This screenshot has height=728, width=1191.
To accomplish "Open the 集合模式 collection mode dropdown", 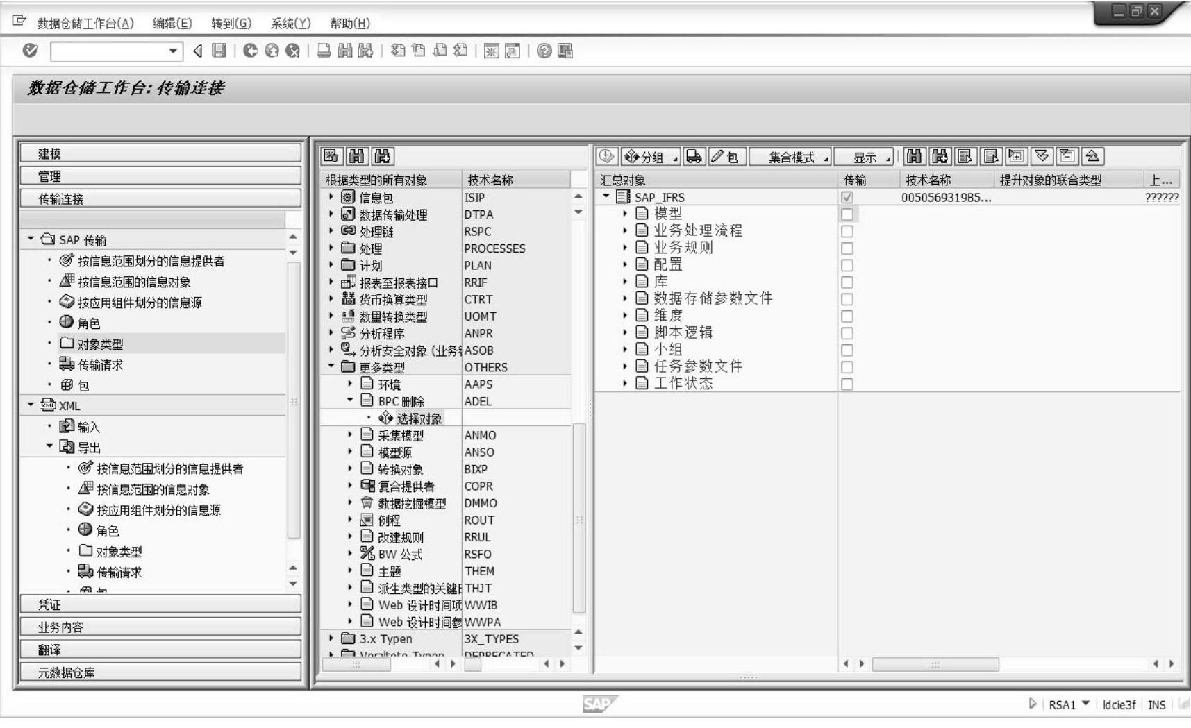I will (791, 157).
